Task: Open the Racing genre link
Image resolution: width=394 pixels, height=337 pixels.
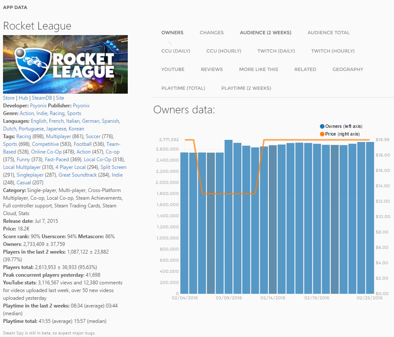Action: pyautogui.click(x=57, y=113)
